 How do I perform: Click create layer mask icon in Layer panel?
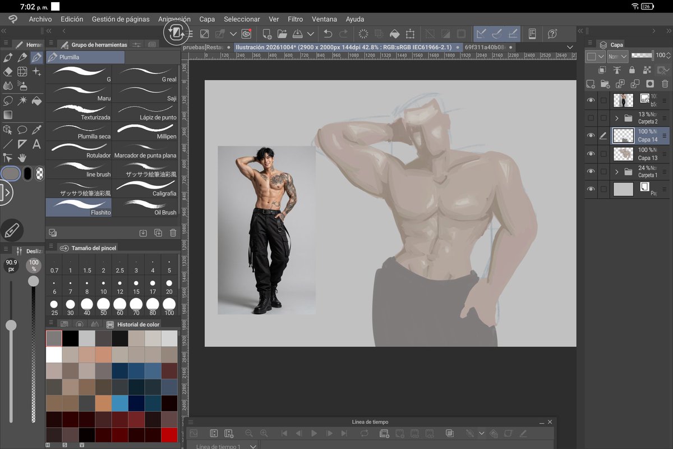[650, 84]
